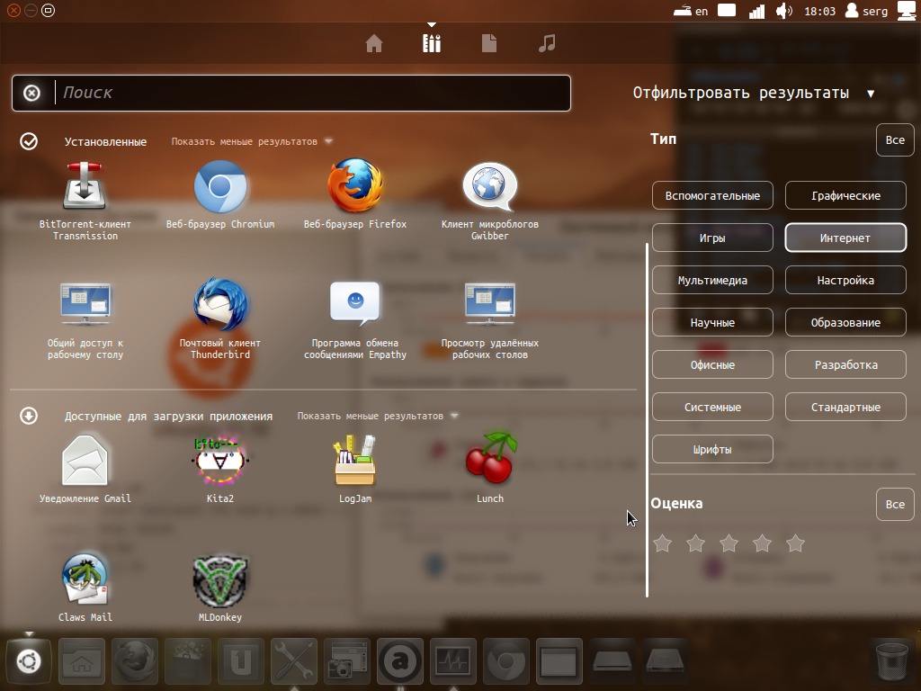Click Все button next to Оценка

(x=895, y=504)
